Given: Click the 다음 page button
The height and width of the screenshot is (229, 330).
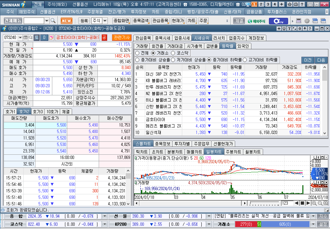Looking at the screenshot, I should pos(321,60).
